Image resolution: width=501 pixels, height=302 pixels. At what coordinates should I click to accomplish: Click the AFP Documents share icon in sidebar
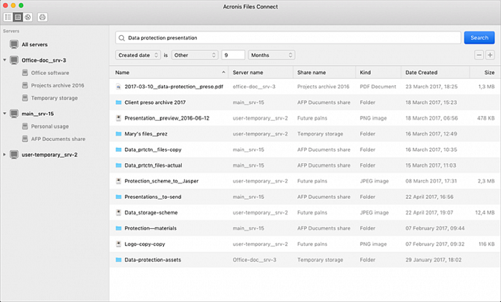click(25, 139)
